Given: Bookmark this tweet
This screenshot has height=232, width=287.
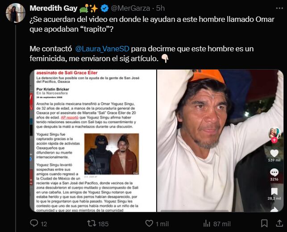Looking at the screenshot, I should (264, 224).
